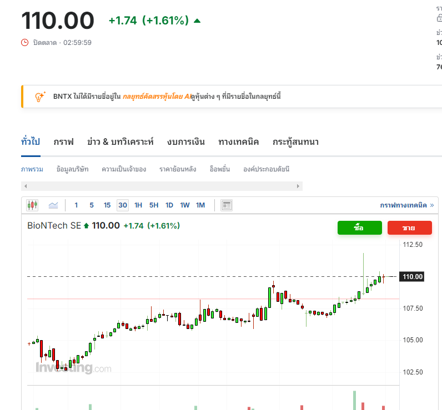Open the กลยุทธ์คัดสรรหุ้นโดย AI link
Image resolution: width=442 pixels, height=410 pixels.
pyautogui.click(x=157, y=97)
